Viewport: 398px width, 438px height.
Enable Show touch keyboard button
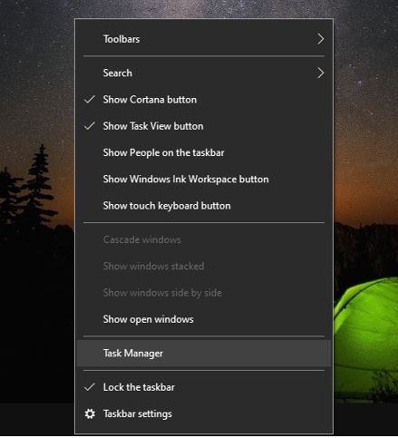pos(204,206)
